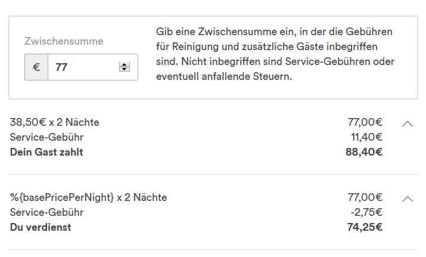Click the 77,00€ amount in guest breakdown
This screenshot has width=426, height=257.
[365, 122]
